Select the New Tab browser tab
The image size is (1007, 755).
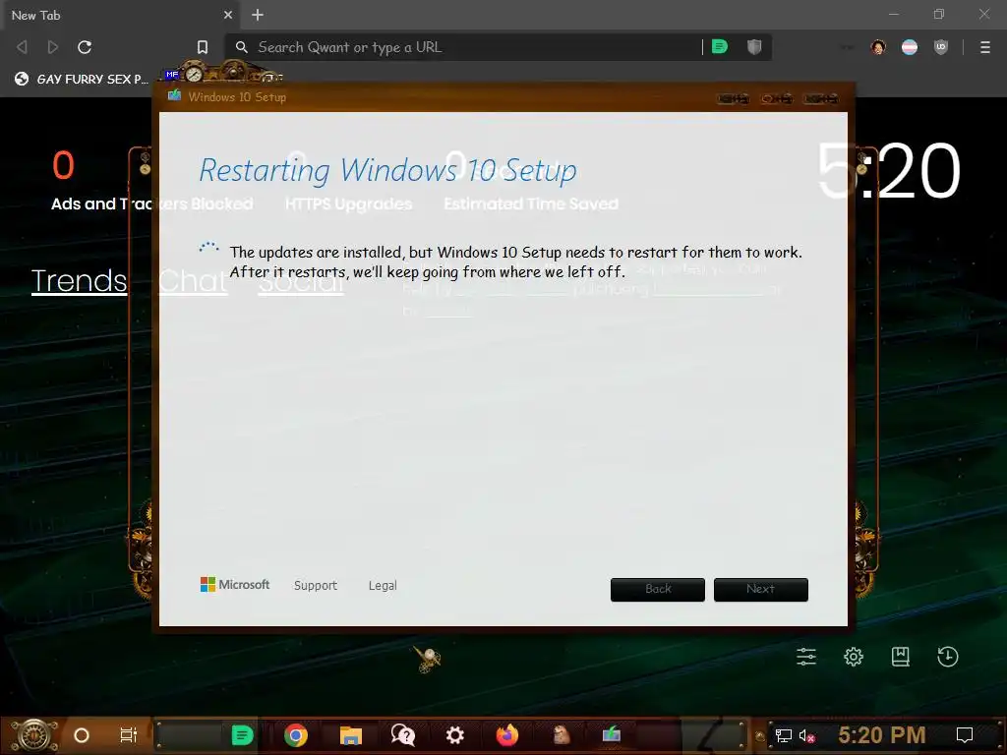coord(120,15)
